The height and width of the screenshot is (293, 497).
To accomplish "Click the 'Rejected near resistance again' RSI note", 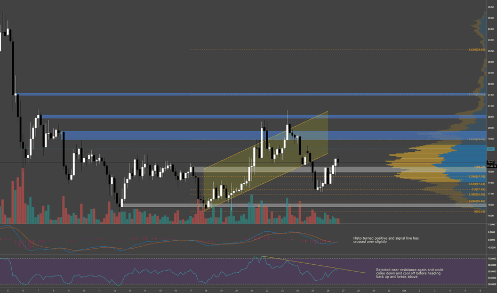I will coord(410,273).
